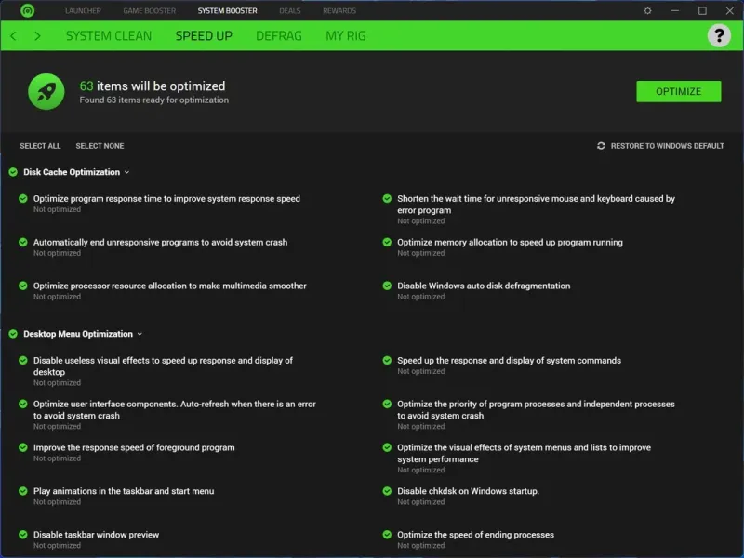This screenshot has width=744, height=558.
Task: Click the restore refresh icon
Action: click(601, 146)
